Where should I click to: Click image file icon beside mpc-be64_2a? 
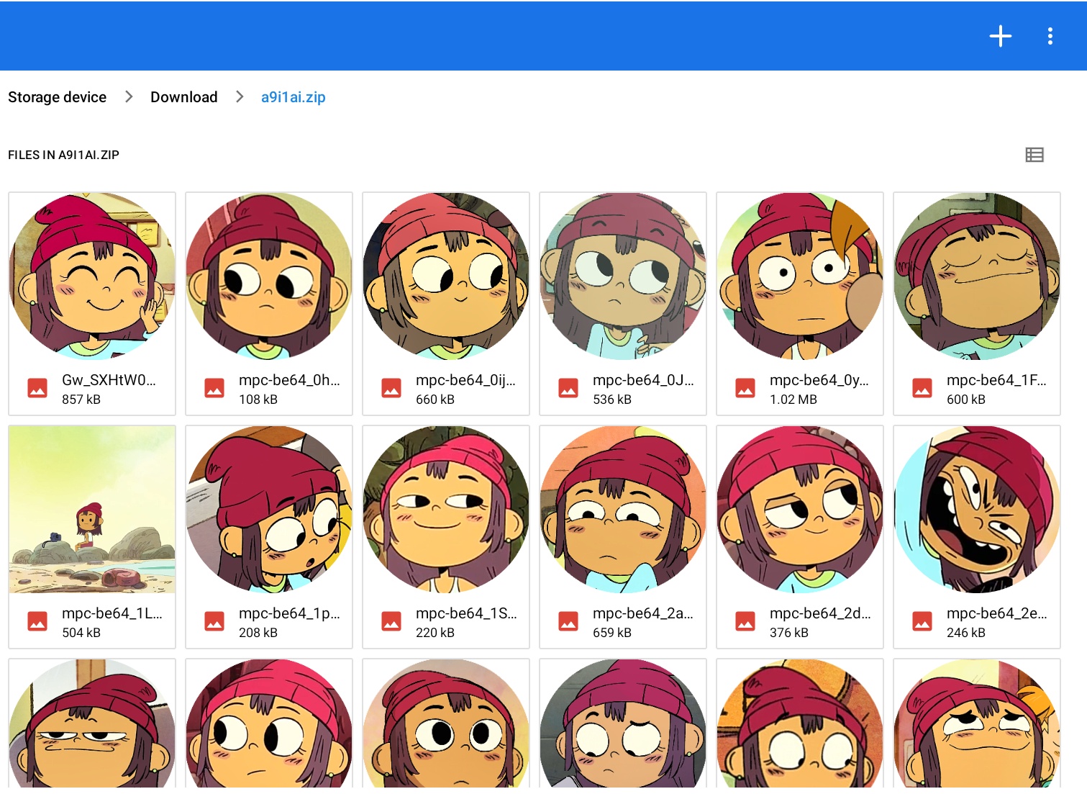(x=568, y=622)
